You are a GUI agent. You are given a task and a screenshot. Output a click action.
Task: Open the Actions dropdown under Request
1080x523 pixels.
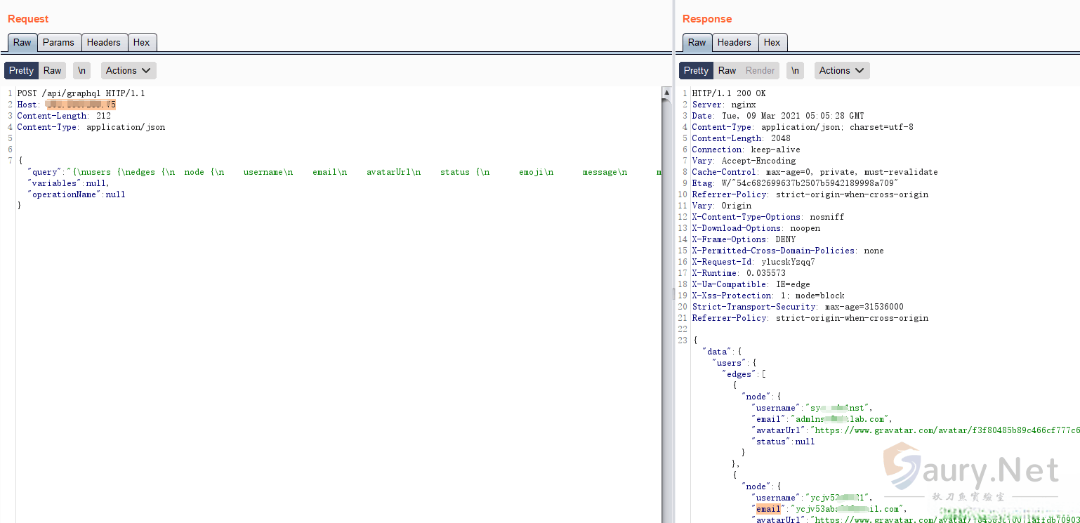[x=128, y=70]
